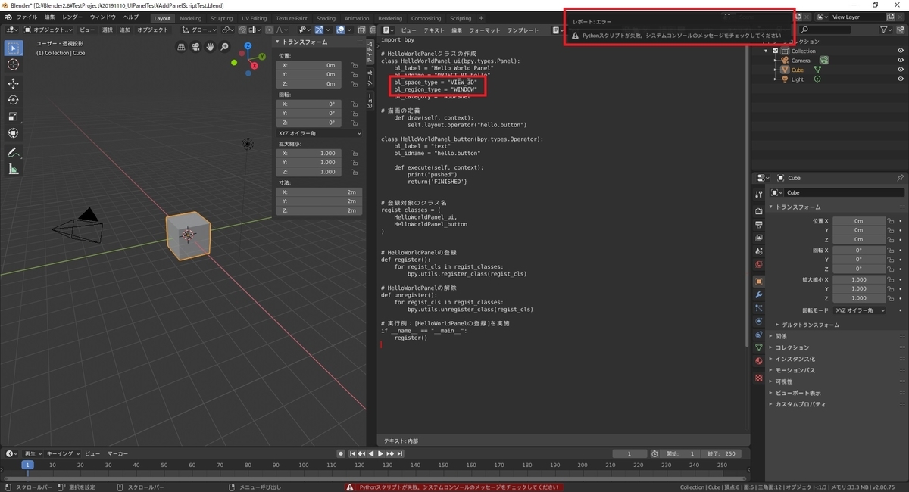Screen dimensions: 909x492
Task: Open the レンダー menu
Action: point(73,17)
